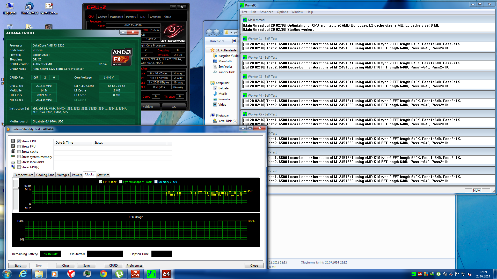The image size is (497, 279).
Task: Open the Memory tab in CPU-Z
Action: (131, 17)
